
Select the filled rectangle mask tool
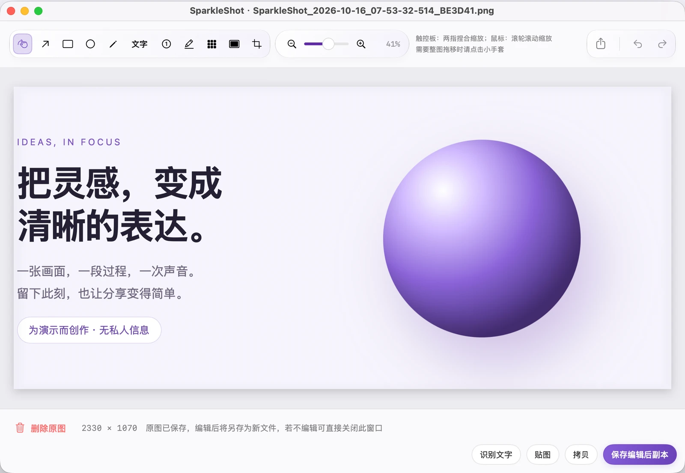234,44
